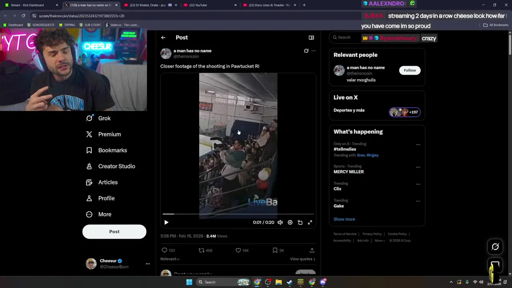
Task: Open the SONGREQUESTS bookmark
Action: tap(41, 25)
